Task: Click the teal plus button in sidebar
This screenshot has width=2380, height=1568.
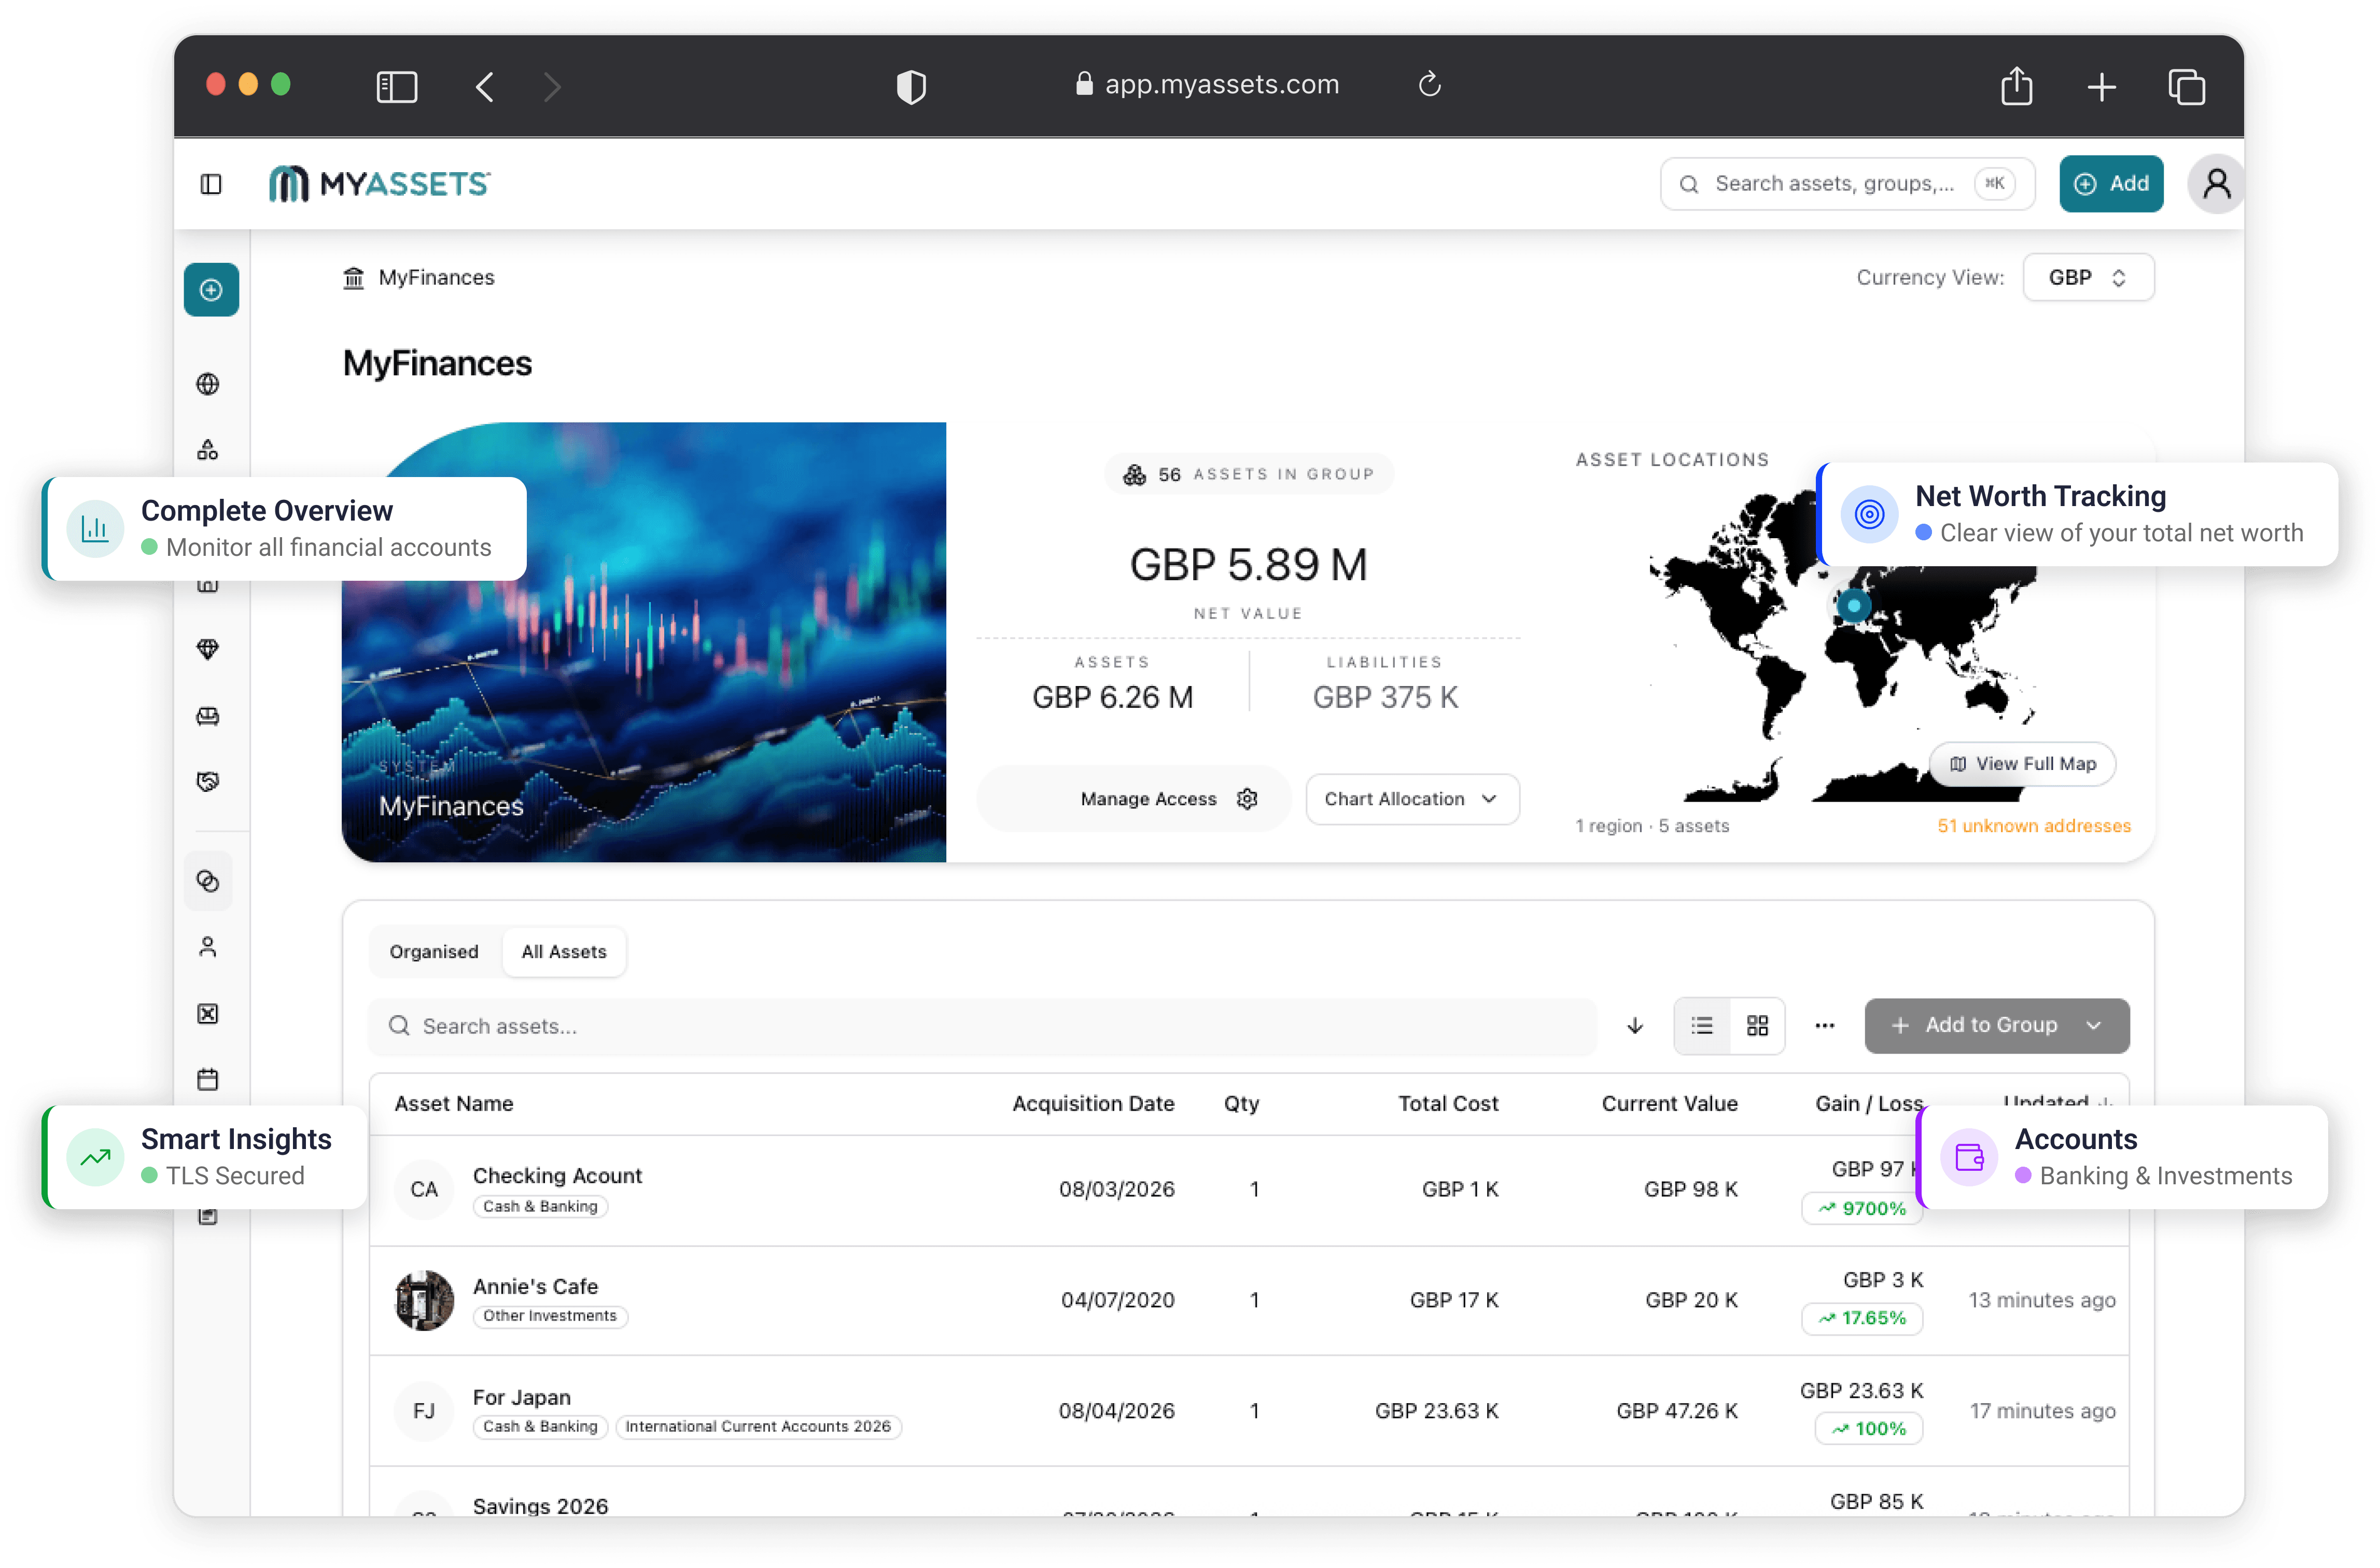Action: click(x=211, y=290)
